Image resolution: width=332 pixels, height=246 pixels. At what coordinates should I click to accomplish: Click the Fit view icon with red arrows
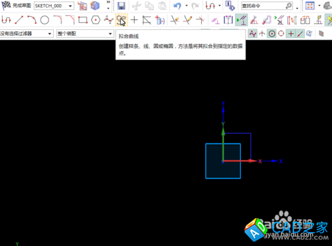(310, 6)
